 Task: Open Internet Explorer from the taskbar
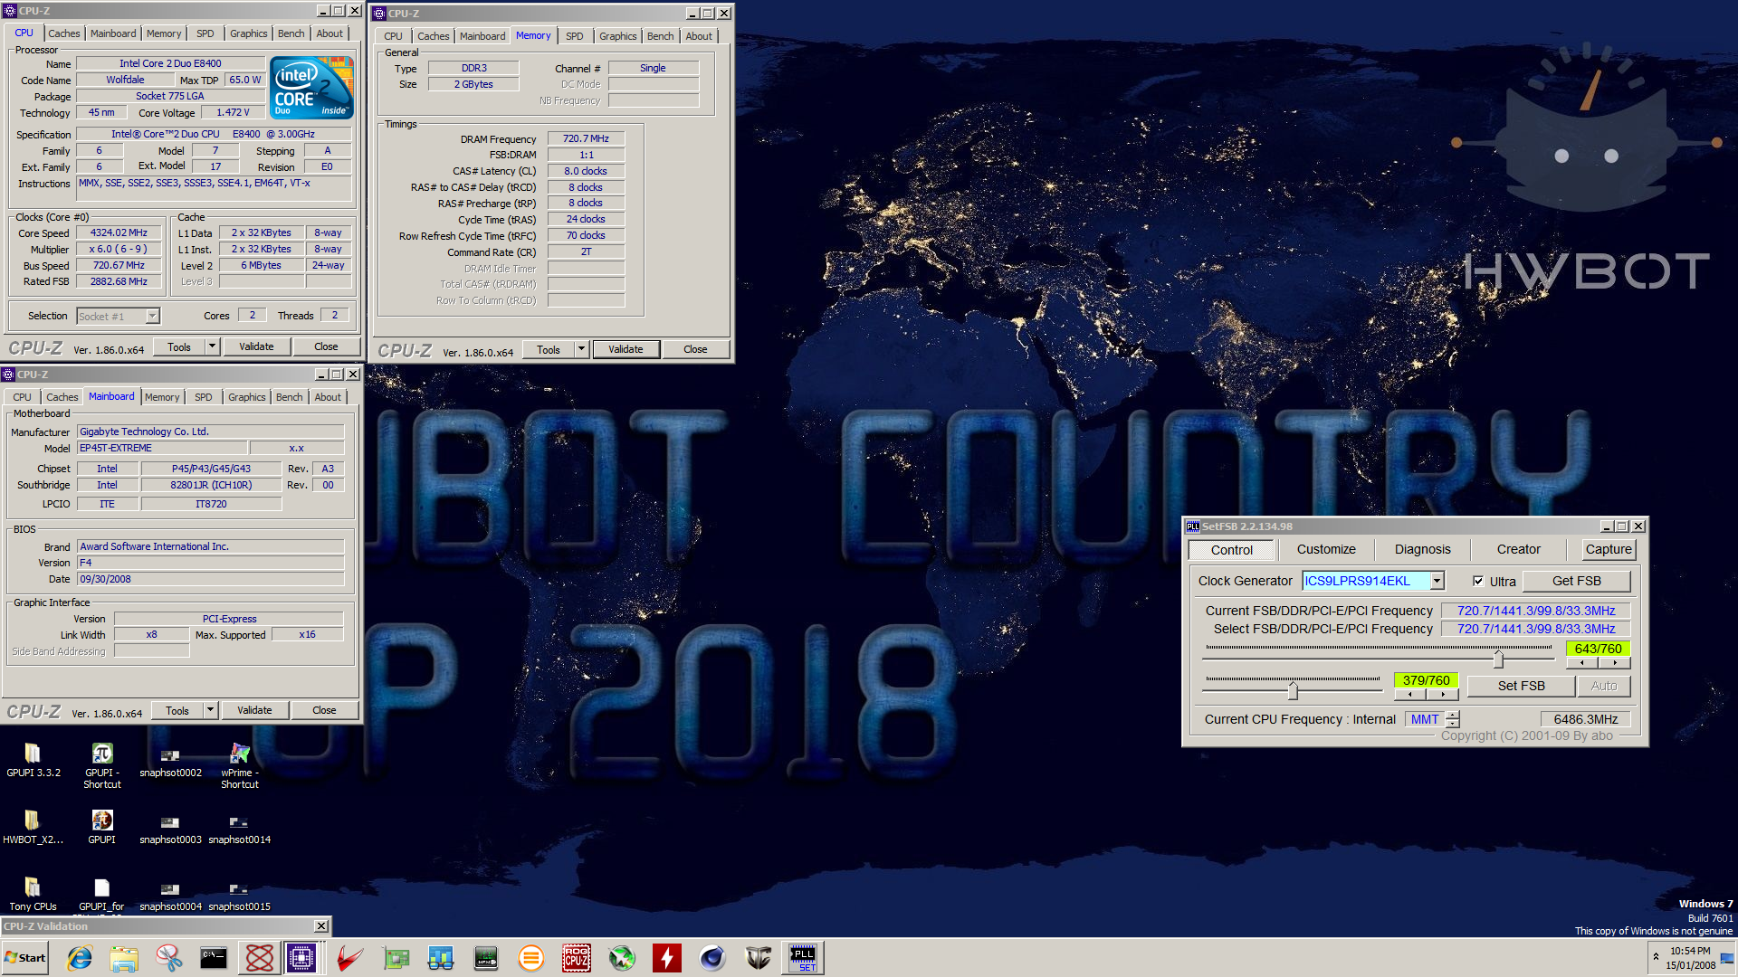click(80, 958)
